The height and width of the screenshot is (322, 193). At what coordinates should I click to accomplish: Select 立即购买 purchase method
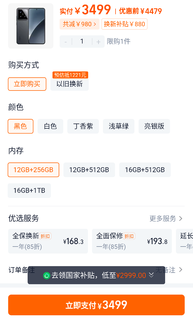(27, 84)
